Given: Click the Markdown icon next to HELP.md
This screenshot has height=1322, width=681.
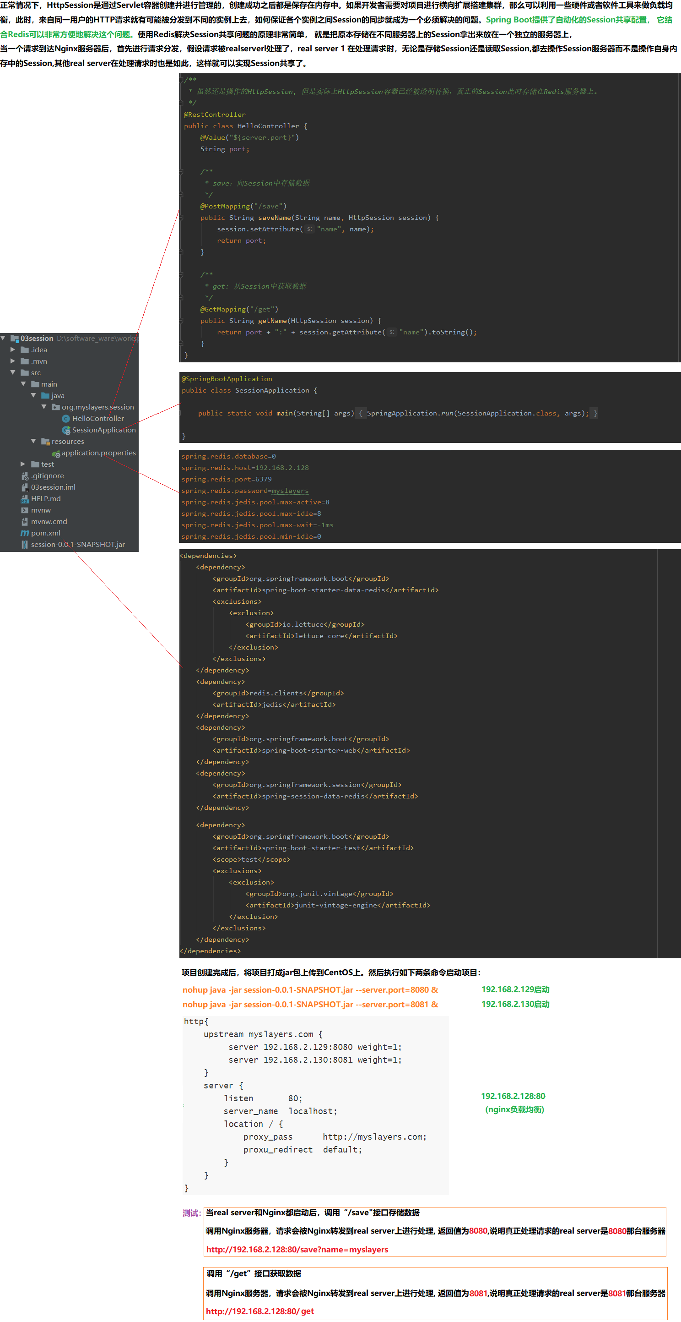Looking at the screenshot, I should (x=25, y=499).
